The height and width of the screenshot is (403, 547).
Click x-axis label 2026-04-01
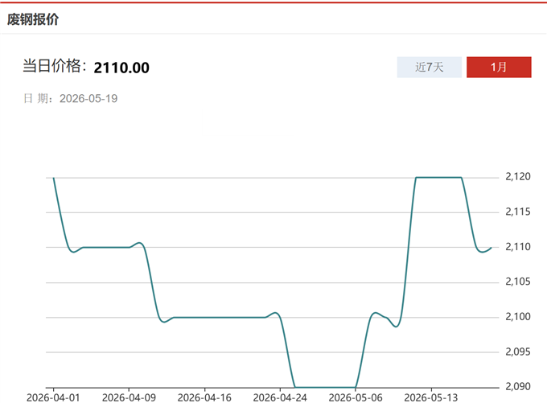(53, 397)
